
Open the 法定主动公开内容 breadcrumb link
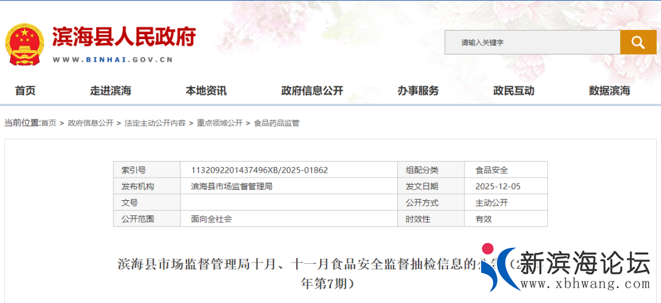pyautogui.click(x=155, y=123)
